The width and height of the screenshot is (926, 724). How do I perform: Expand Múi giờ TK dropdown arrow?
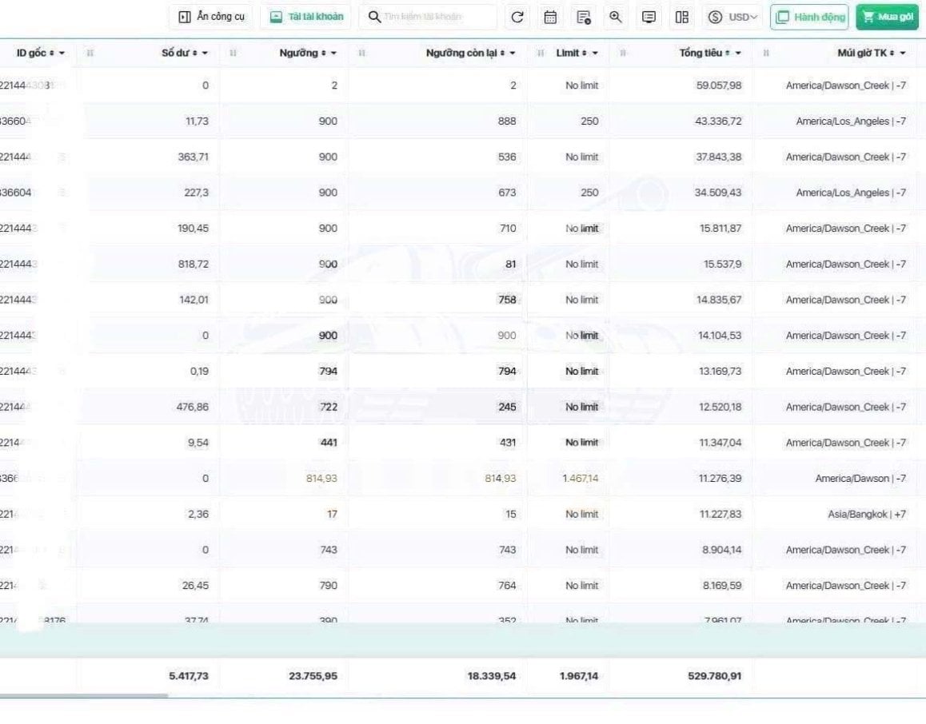[x=902, y=53]
